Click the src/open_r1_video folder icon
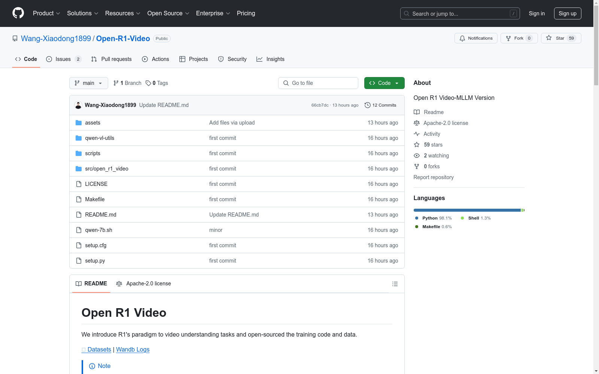The height and width of the screenshot is (374, 599). click(79, 169)
